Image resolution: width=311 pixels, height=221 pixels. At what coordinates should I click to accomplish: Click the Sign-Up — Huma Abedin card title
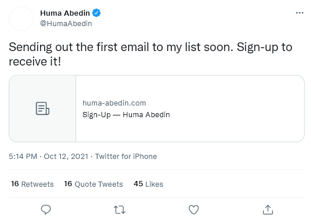pyautogui.click(x=126, y=115)
